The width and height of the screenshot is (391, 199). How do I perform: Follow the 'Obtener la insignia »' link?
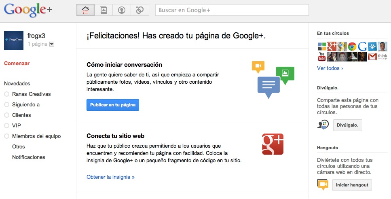110,177
